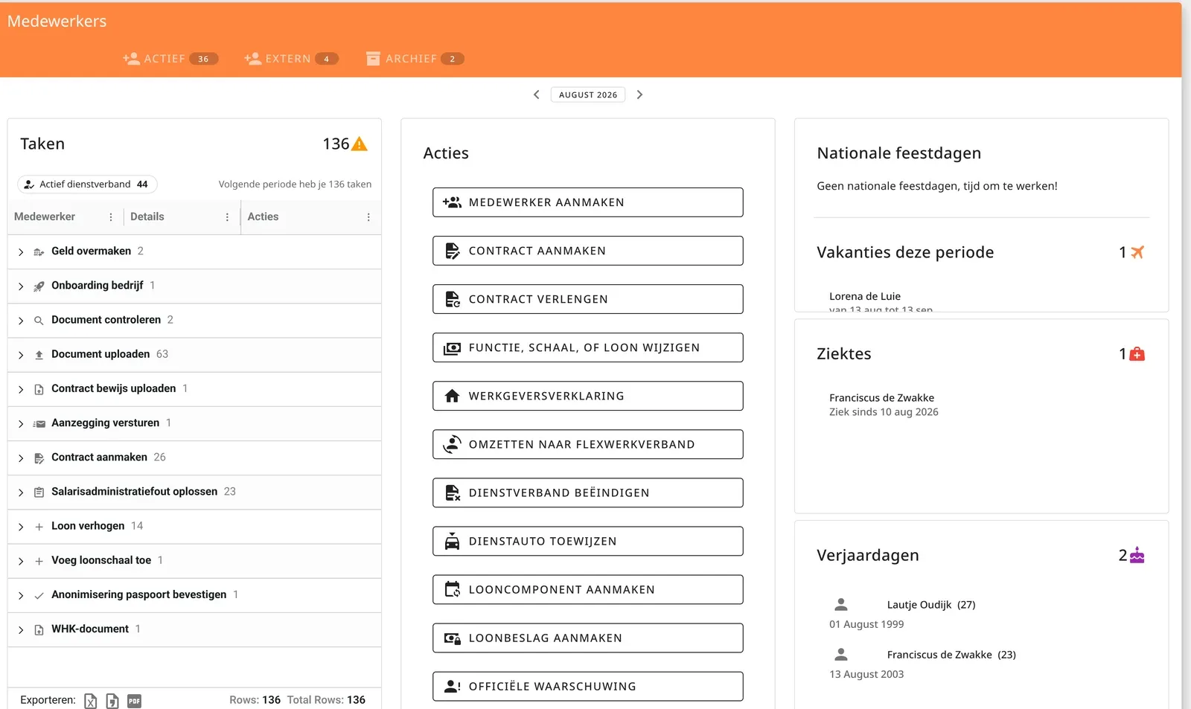Expand the Onboarding bedrijf group

point(21,286)
